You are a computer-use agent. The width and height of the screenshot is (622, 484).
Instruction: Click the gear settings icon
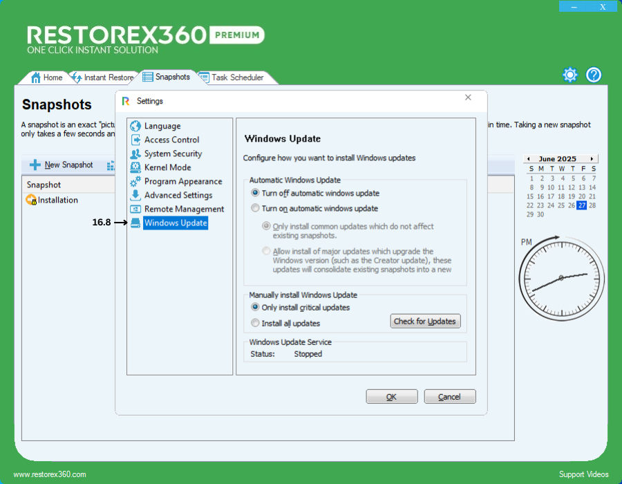[x=569, y=75]
